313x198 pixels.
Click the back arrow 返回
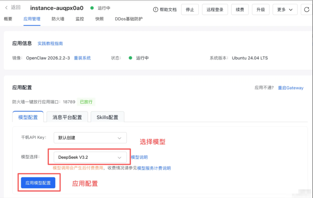[x=13, y=8]
